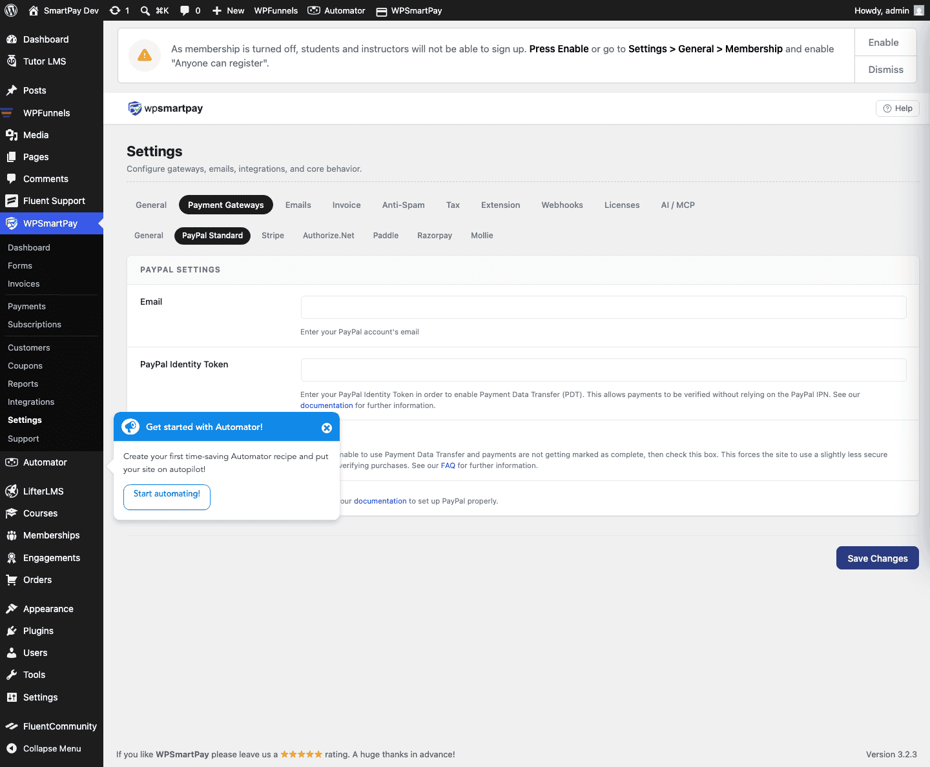Open the admin user avatar
The height and width of the screenshot is (767, 930).
[919, 10]
